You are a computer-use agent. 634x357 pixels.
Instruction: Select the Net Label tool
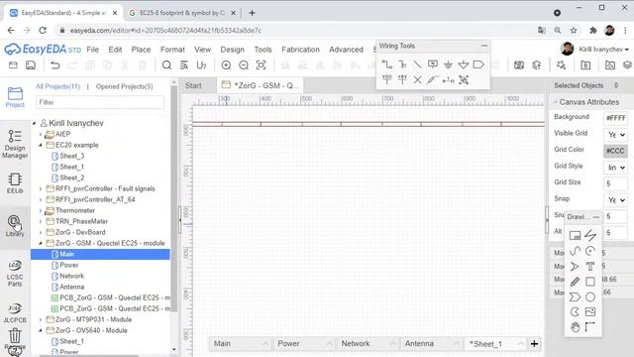(x=433, y=64)
